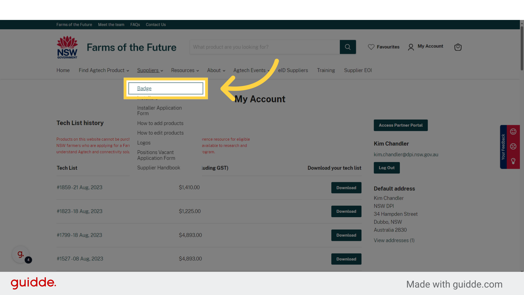Open the FAQs link

coord(135,25)
